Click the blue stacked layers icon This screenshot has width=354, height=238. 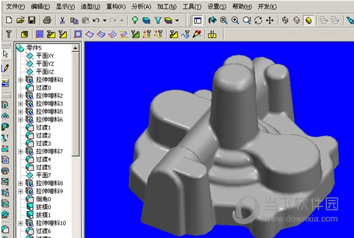tap(147, 20)
